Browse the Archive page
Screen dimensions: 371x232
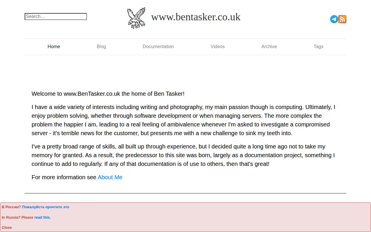[269, 46]
